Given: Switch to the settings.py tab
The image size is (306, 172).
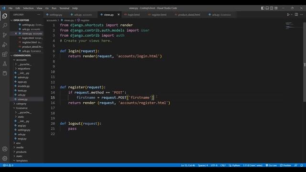Looking at the screenshot, I should (x=56, y=15).
